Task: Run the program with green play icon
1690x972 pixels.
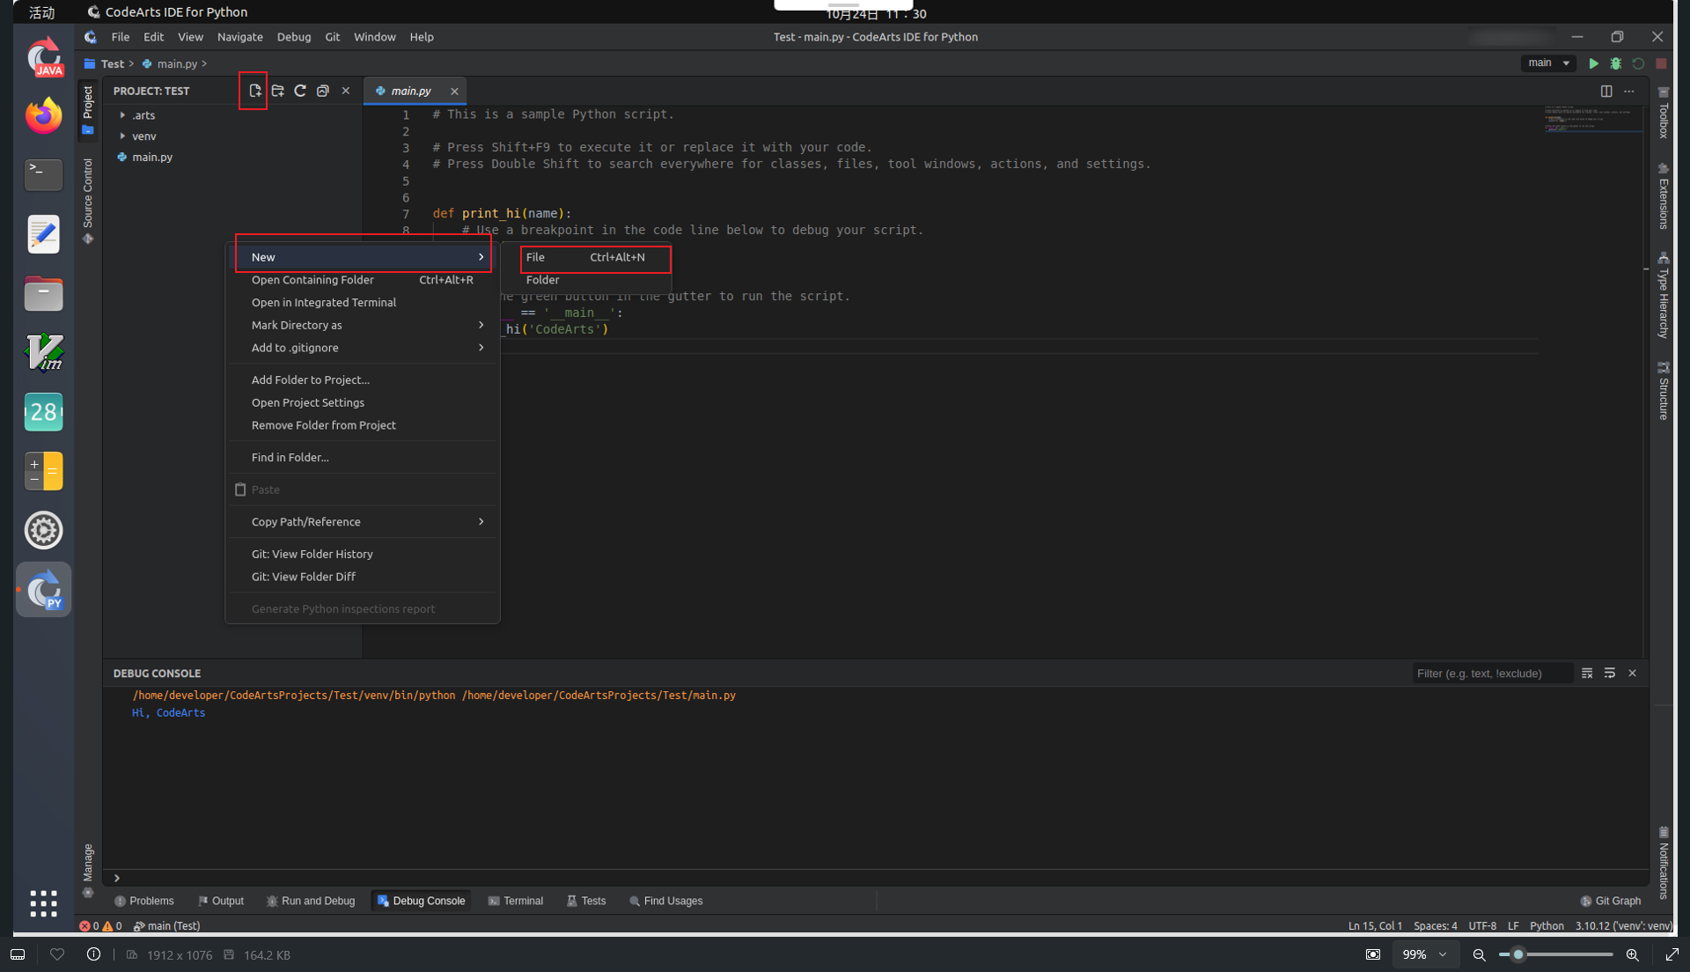Action: tap(1593, 63)
